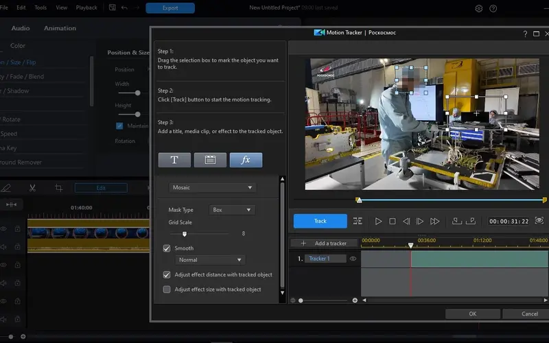The image size is (549, 343).
Task: Step to the previous frame
Action: [406, 222]
